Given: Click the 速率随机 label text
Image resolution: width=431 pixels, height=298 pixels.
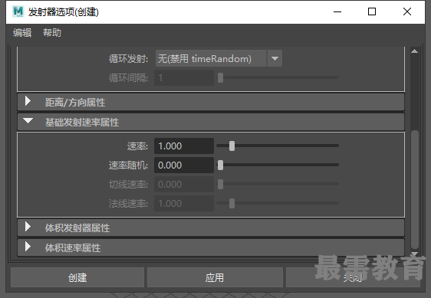Looking at the screenshot, I should click(128, 165).
